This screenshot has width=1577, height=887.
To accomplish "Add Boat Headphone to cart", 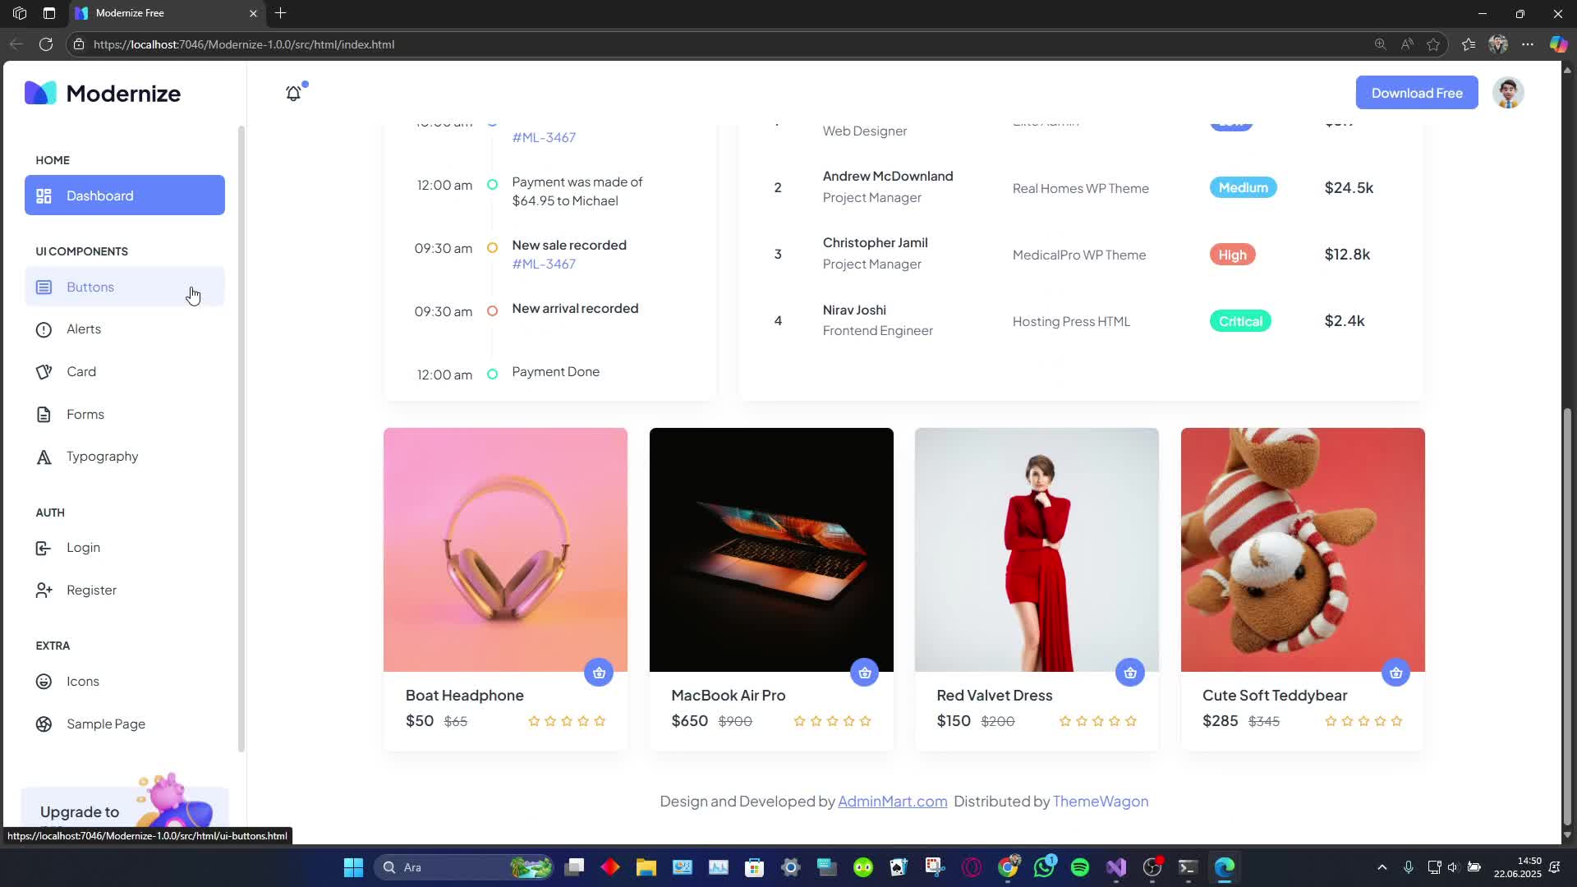I will pyautogui.click(x=599, y=673).
